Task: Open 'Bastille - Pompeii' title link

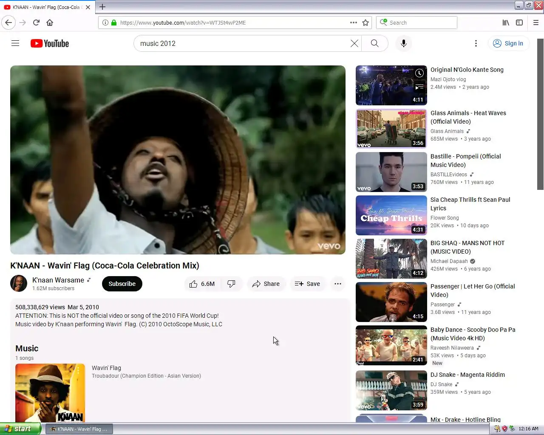Action: click(x=466, y=161)
